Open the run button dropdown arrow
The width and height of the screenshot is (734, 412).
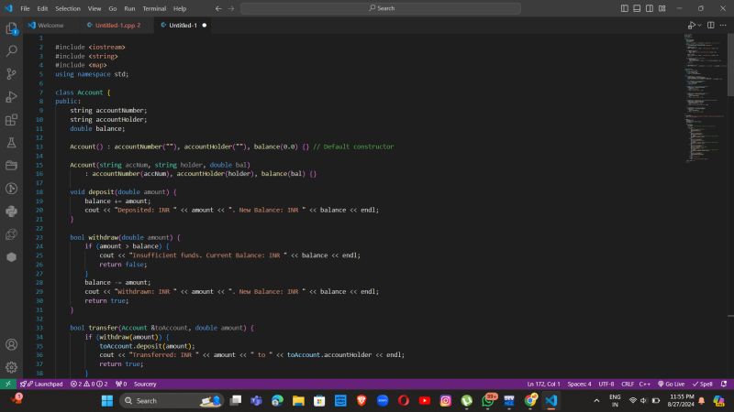point(698,26)
